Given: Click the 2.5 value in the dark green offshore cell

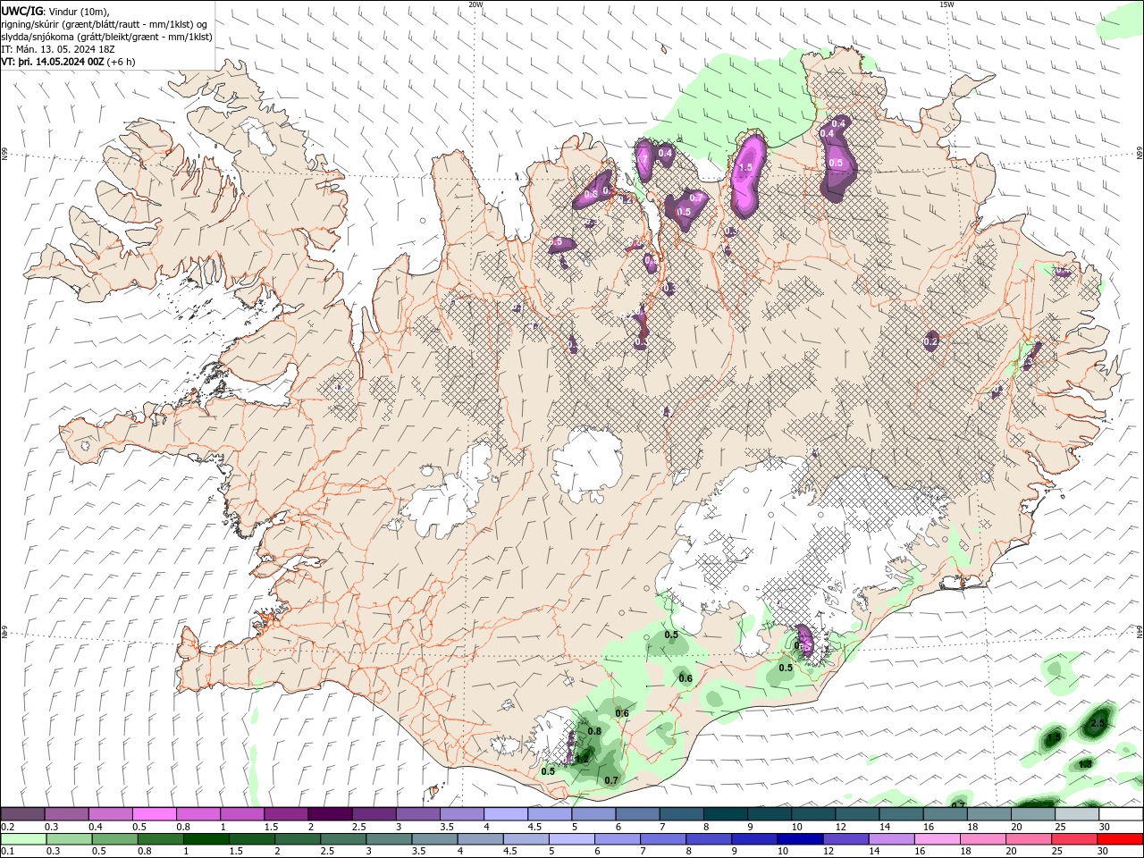Looking at the screenshot, I should pos(1098,723).
